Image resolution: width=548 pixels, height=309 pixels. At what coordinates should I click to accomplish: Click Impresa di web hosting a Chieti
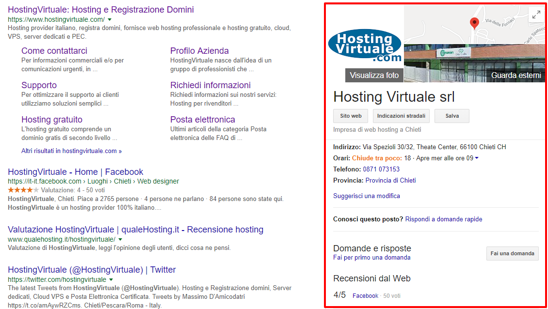(x=377, y=129)
